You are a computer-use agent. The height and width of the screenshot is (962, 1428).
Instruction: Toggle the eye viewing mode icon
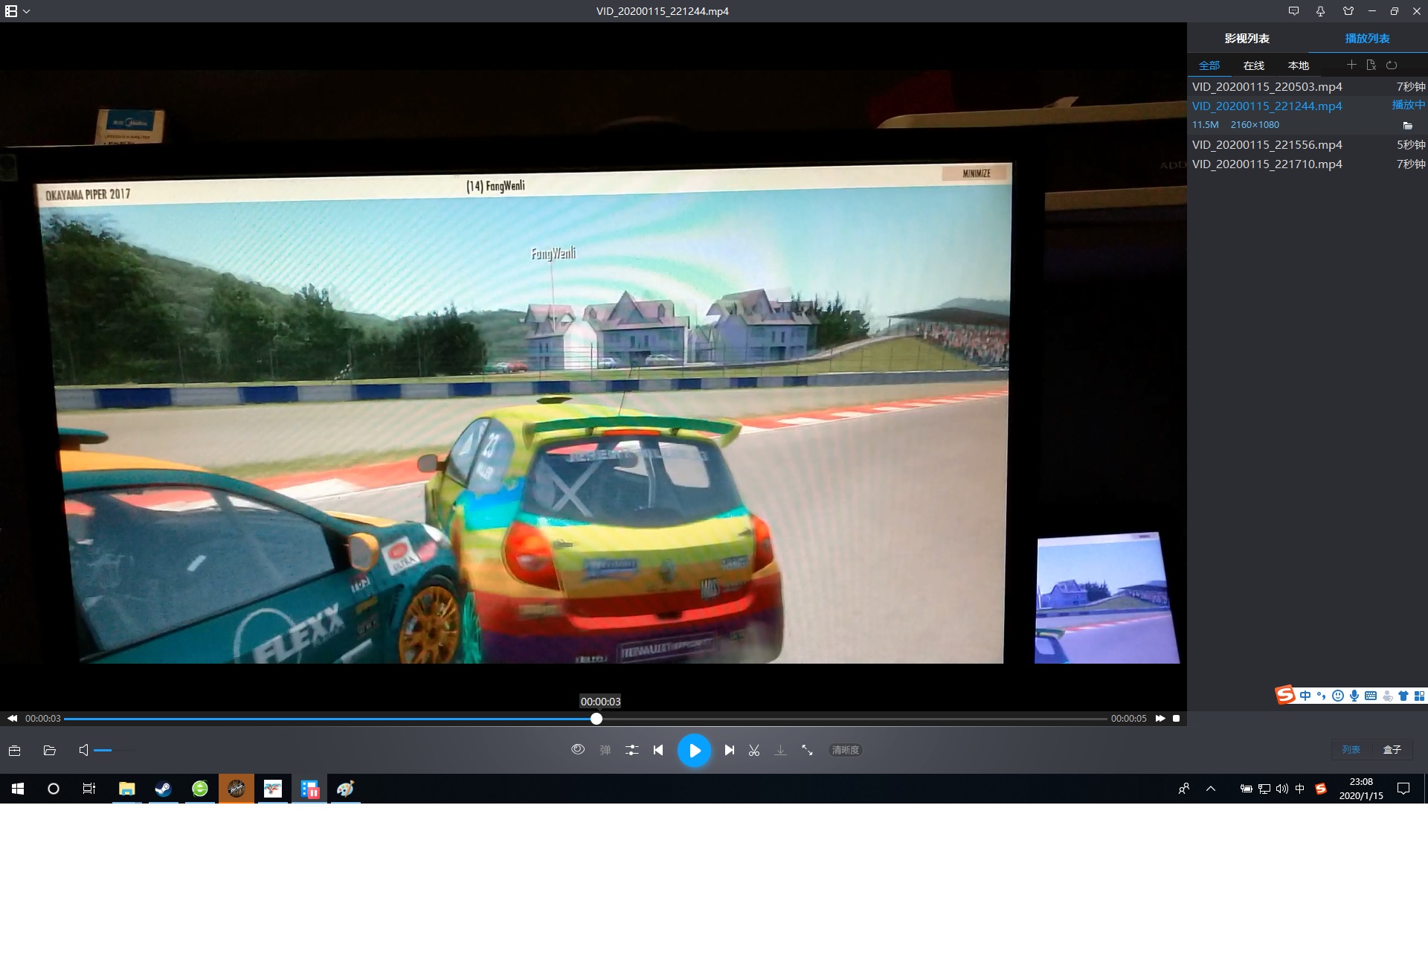578,749
